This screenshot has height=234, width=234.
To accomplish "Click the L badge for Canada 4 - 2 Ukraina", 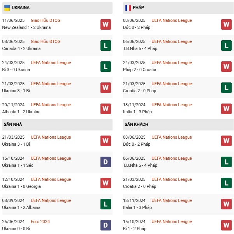I will coord(106,45).
